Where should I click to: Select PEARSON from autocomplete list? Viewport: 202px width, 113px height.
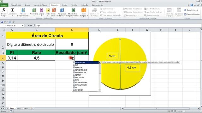(86, 67)
